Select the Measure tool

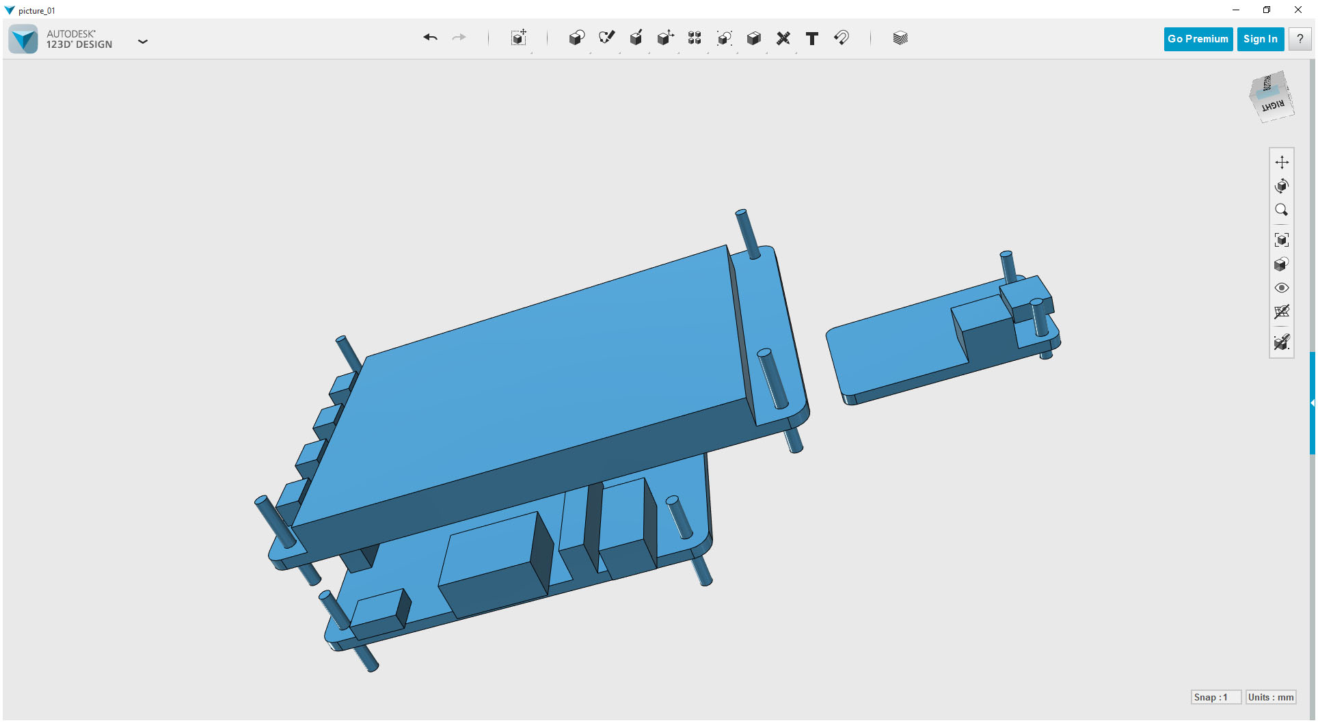(783, 38)
